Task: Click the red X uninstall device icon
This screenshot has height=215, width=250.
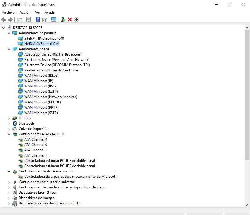Action: point(70,19)
